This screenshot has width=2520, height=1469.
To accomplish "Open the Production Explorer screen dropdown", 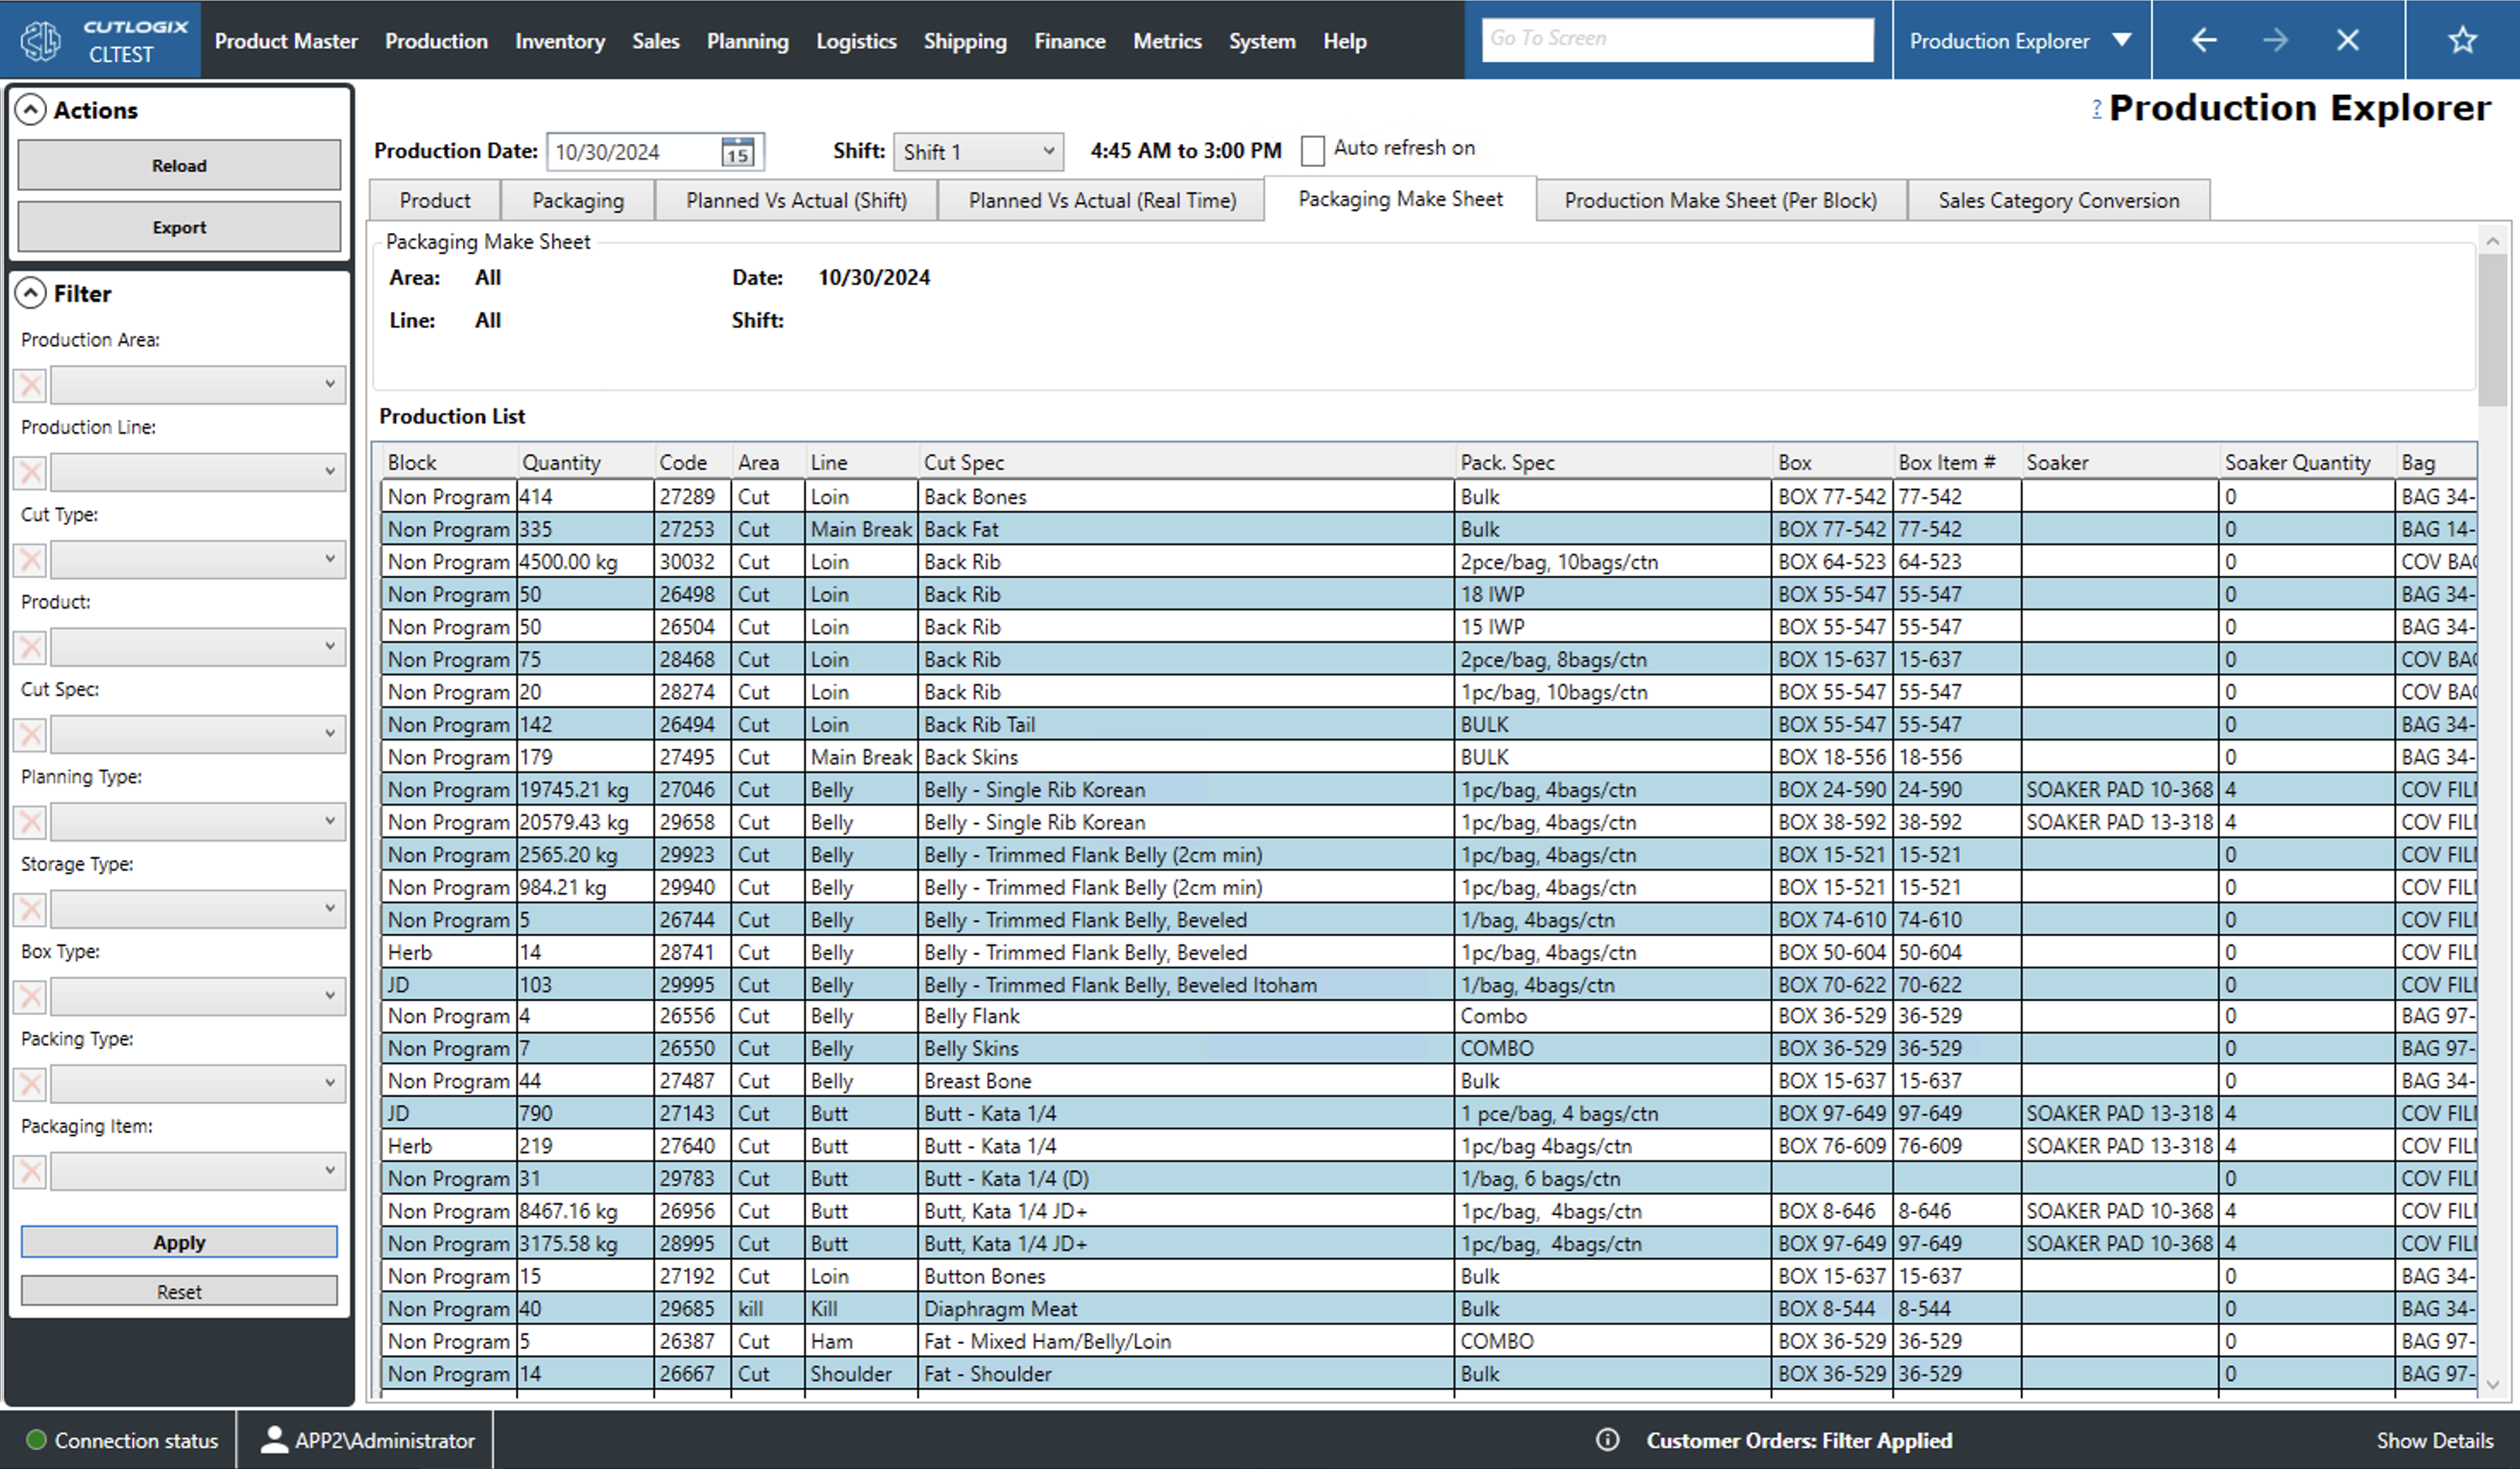I will [x=2121, y=40].
